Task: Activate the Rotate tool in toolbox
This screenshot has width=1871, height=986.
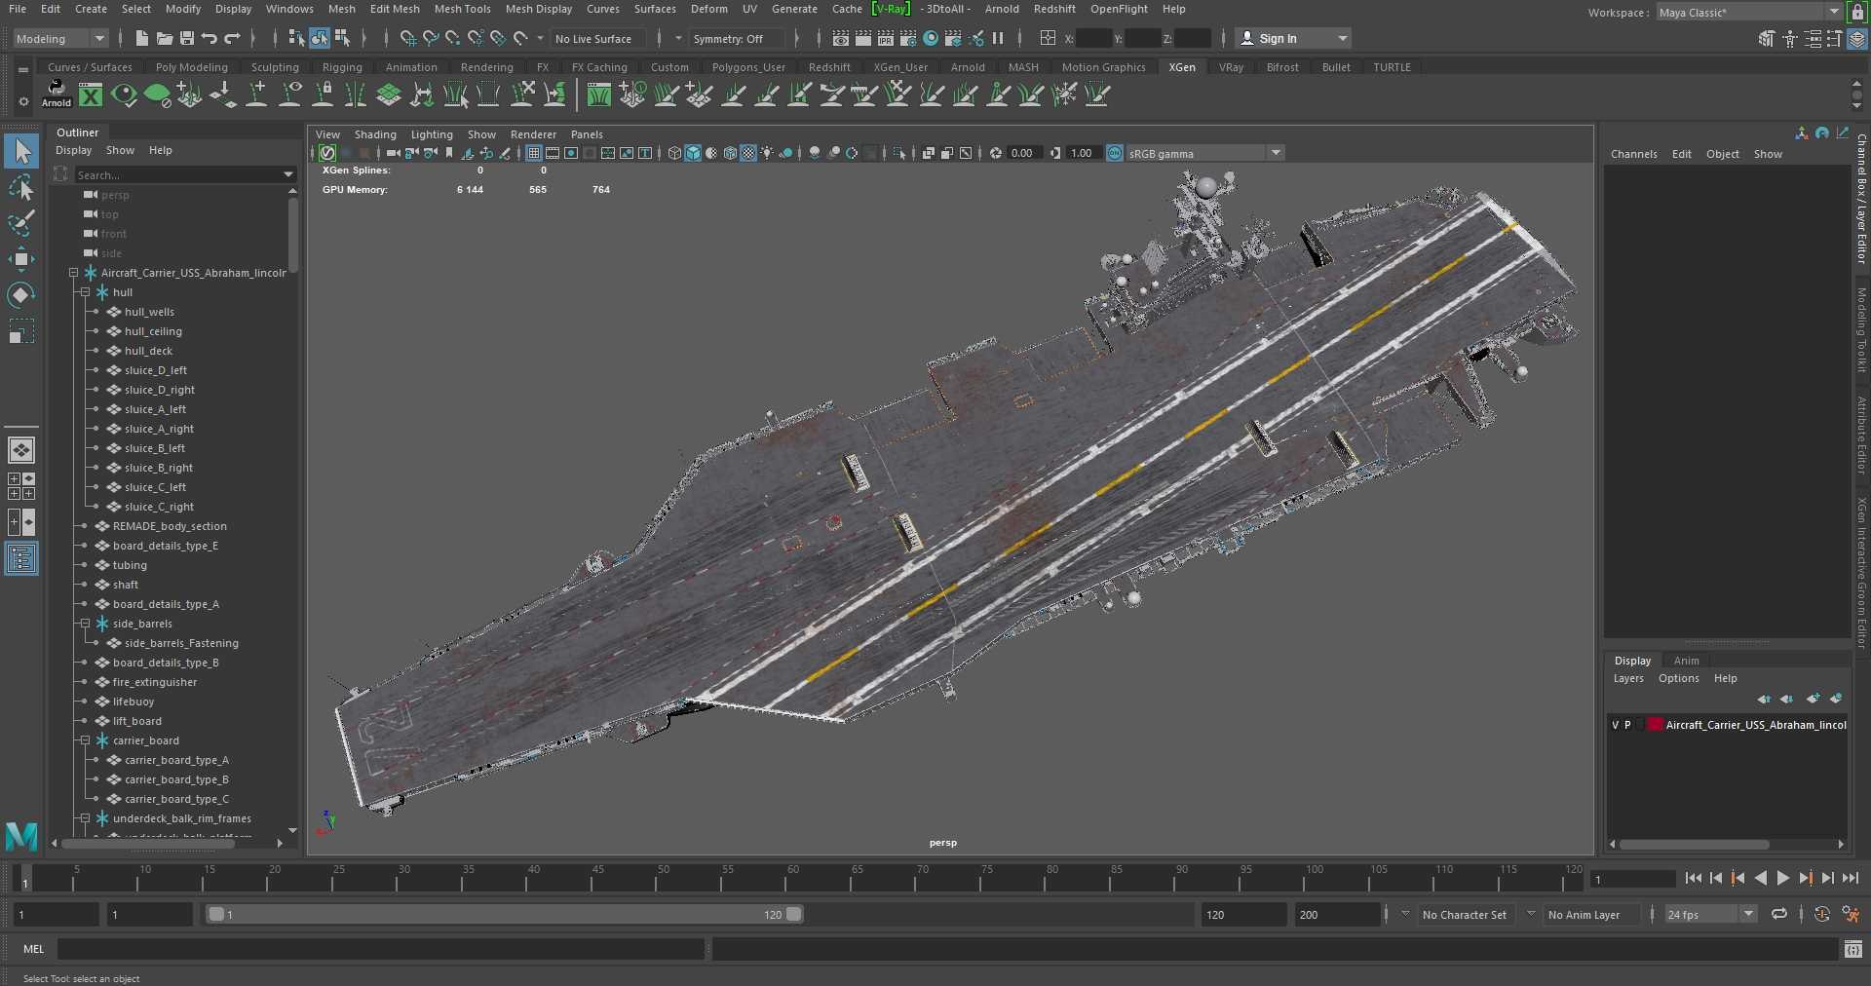Action: (21, 294)
